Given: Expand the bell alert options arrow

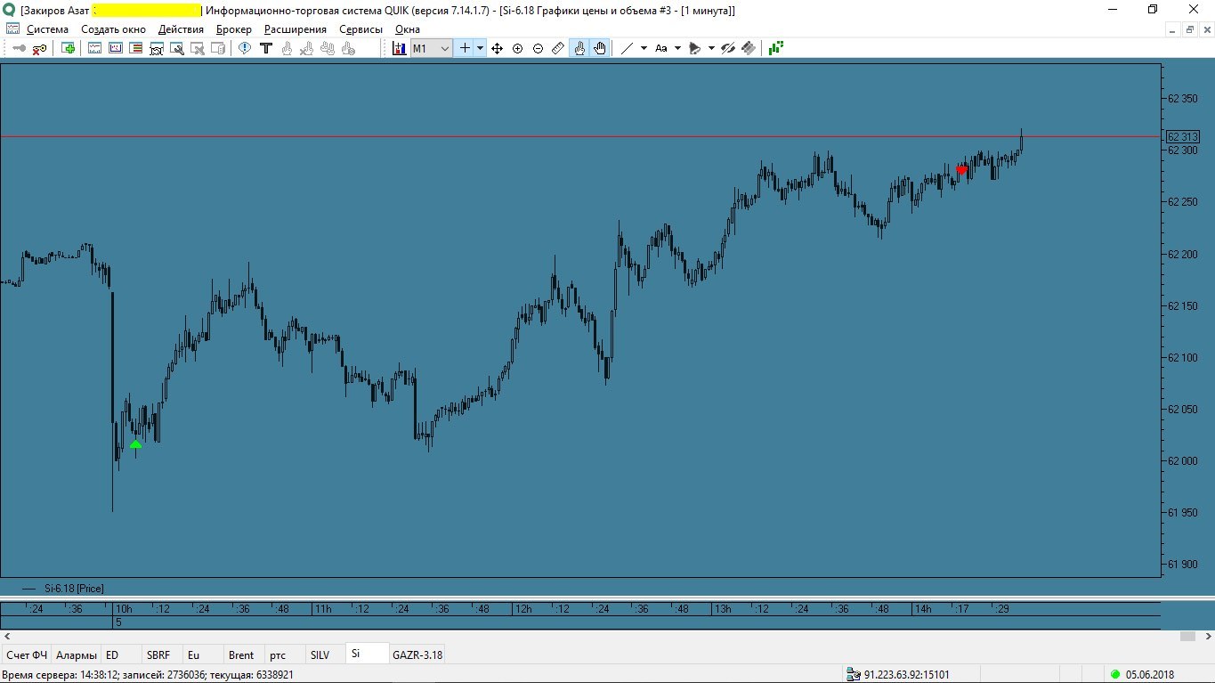Looking at the screenshot, I should [x=711, y=48].
